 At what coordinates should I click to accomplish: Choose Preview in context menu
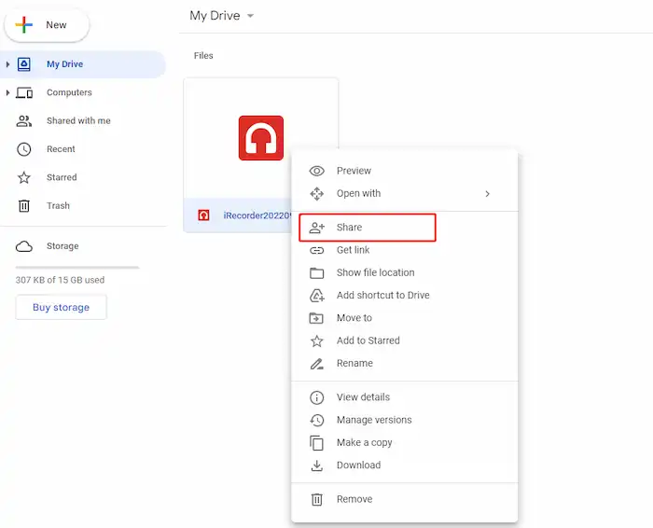(354, 171)
